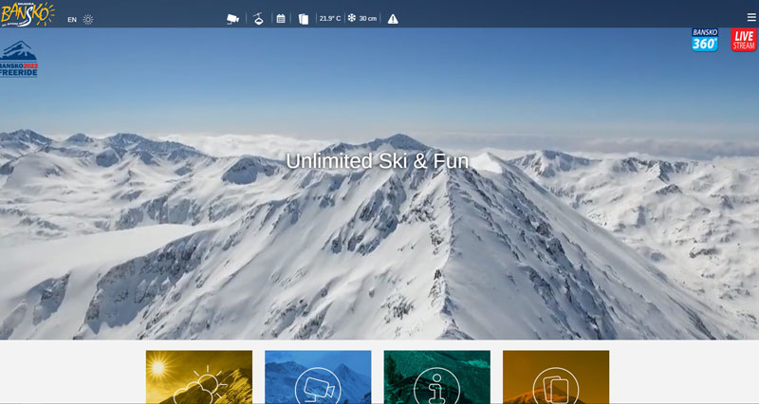This screenshot has height=404, width=759.
Task: Click the snowflake snow depth icon
Action: [x=351, y=18]
